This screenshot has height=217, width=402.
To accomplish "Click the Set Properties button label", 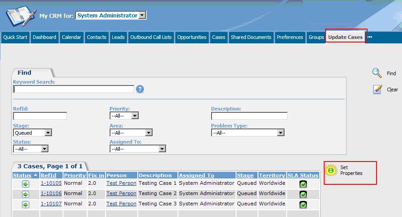I will [x=351, y=170].
